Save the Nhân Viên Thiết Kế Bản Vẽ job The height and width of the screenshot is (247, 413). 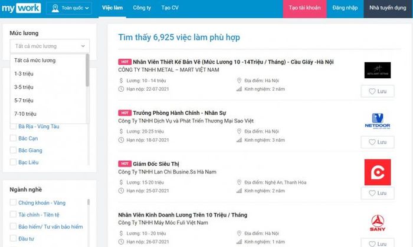click(x=377, y=92)
